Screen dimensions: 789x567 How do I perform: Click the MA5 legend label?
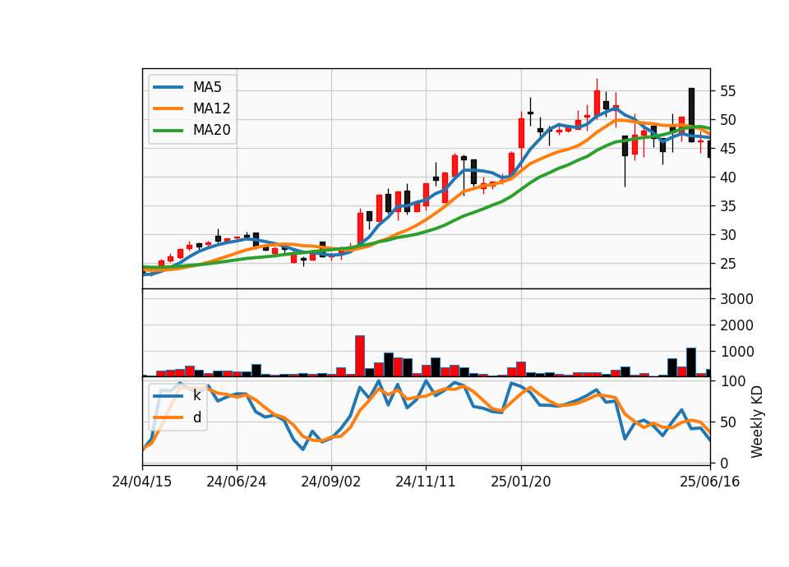(207, 87)
